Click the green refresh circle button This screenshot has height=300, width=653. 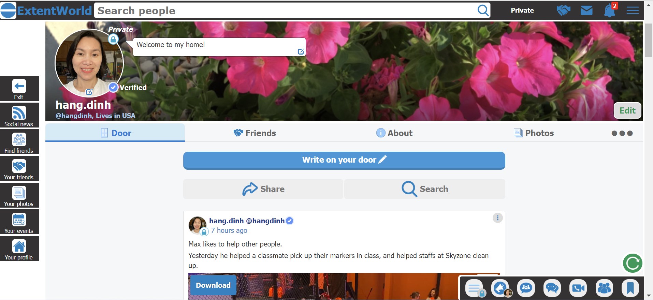point(633,263)
